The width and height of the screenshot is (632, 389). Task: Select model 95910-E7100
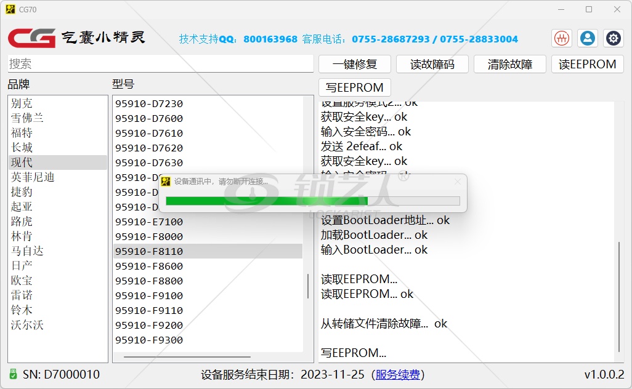(208, 222)
